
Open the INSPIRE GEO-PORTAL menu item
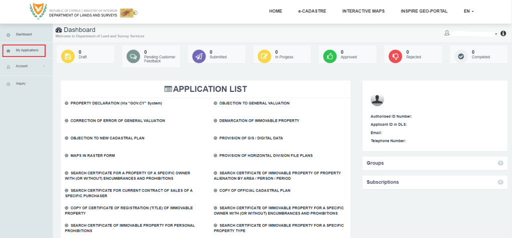424,11
